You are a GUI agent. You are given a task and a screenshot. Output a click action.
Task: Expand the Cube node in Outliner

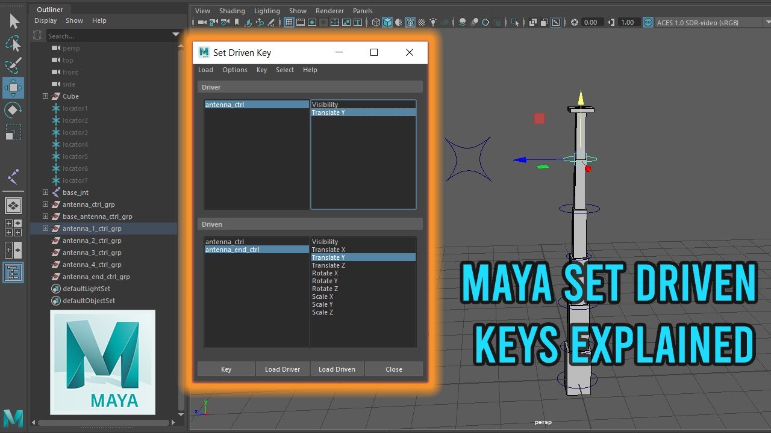click(x=45, y=96)
